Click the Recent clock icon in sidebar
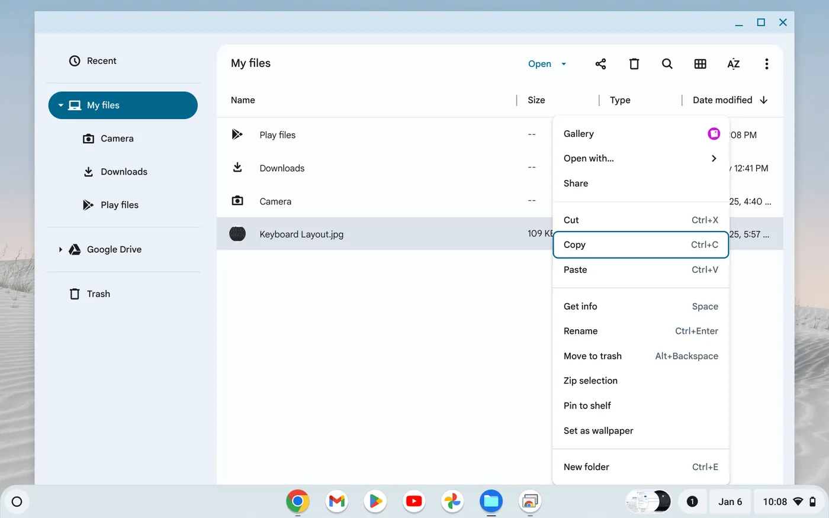The height and width of the screenshot is (518, 829). [x=75, y=61]
